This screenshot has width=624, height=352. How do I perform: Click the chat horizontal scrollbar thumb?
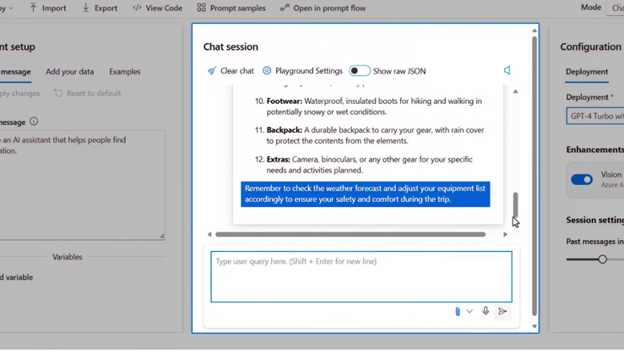(350, 234)
